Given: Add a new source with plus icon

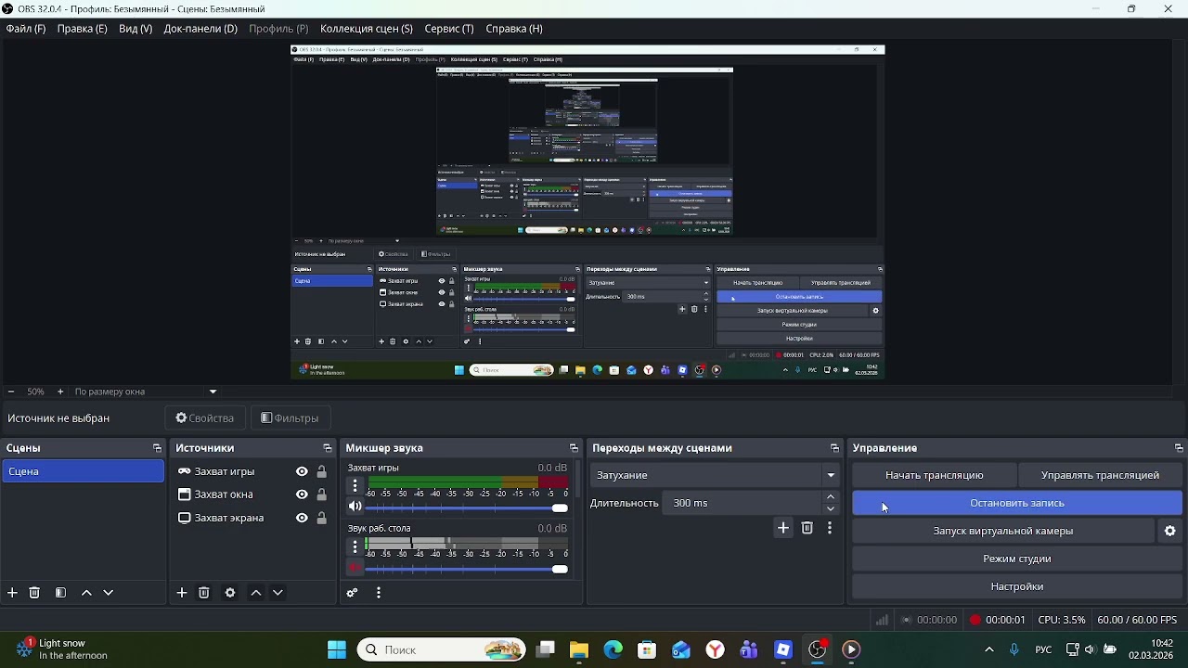Looking at the screenshot, I should 182,593.
